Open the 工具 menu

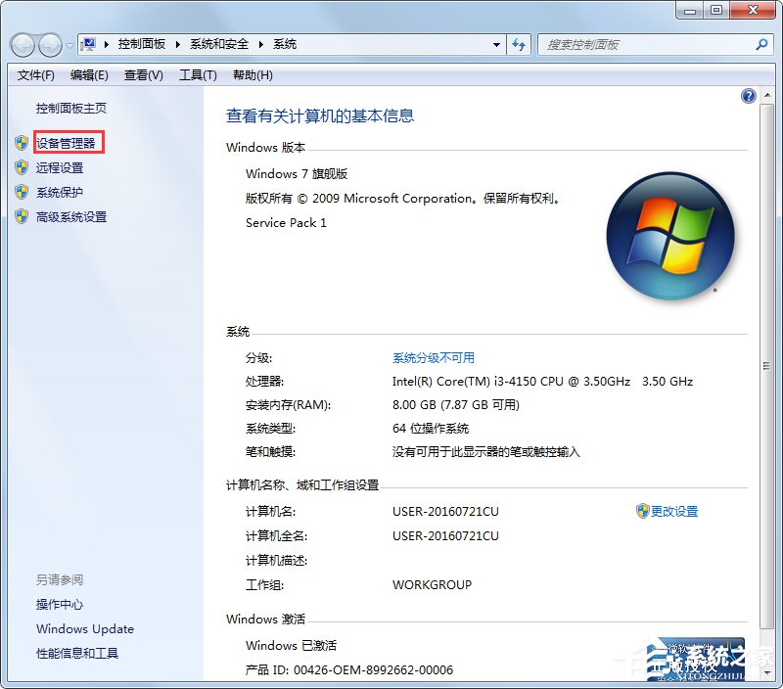198,74
